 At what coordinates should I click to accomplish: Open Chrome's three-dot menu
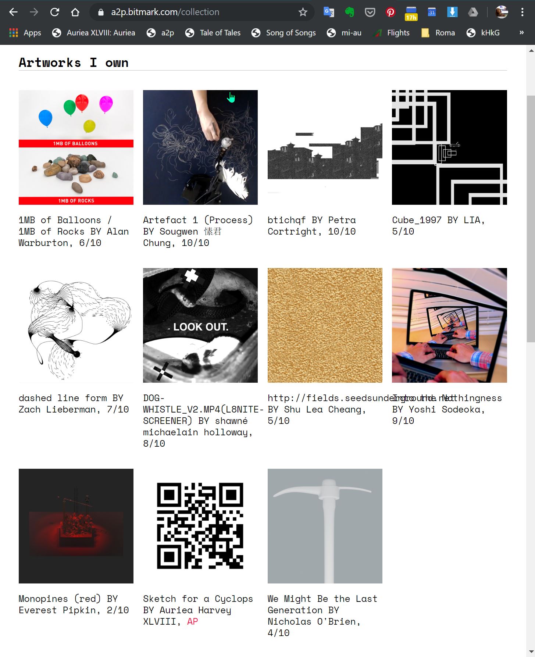[522, 12]
